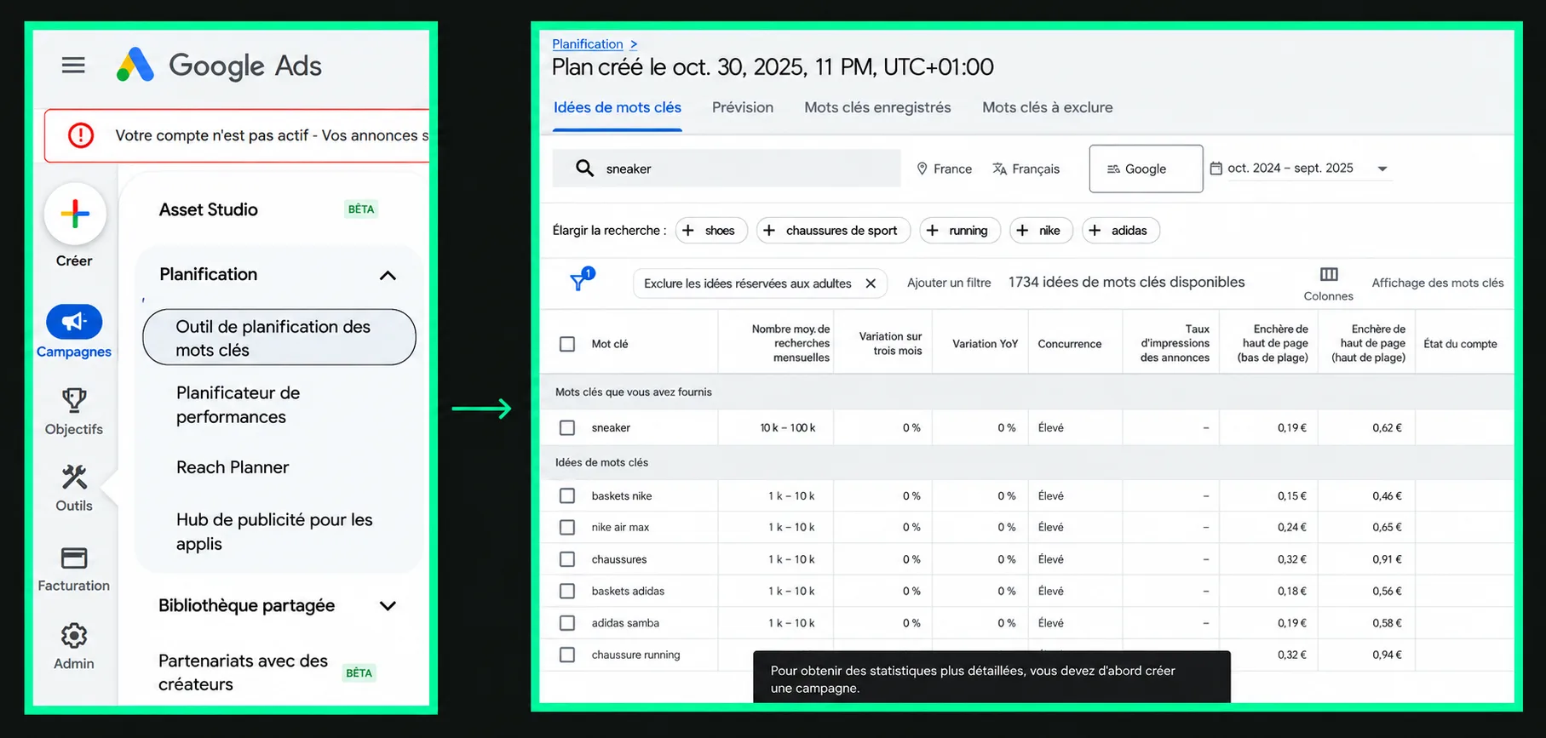Click Ajouter un filtre

(x=949, y=283)
